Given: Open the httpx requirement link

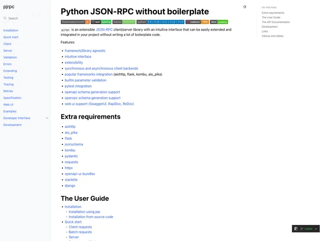Looking at the screenshot, I should (69, 168).
